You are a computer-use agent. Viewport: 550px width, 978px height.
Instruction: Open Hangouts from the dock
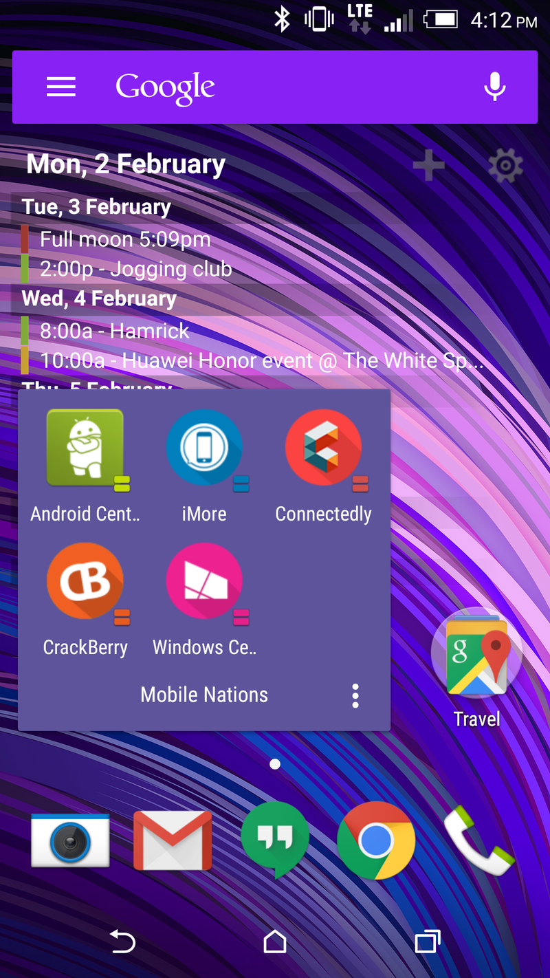coord(275,840)
